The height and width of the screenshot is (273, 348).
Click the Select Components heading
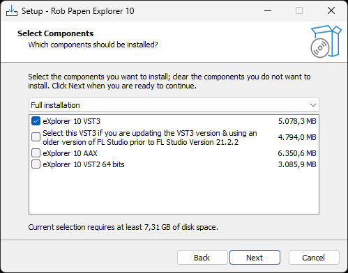tap(55, 33)
